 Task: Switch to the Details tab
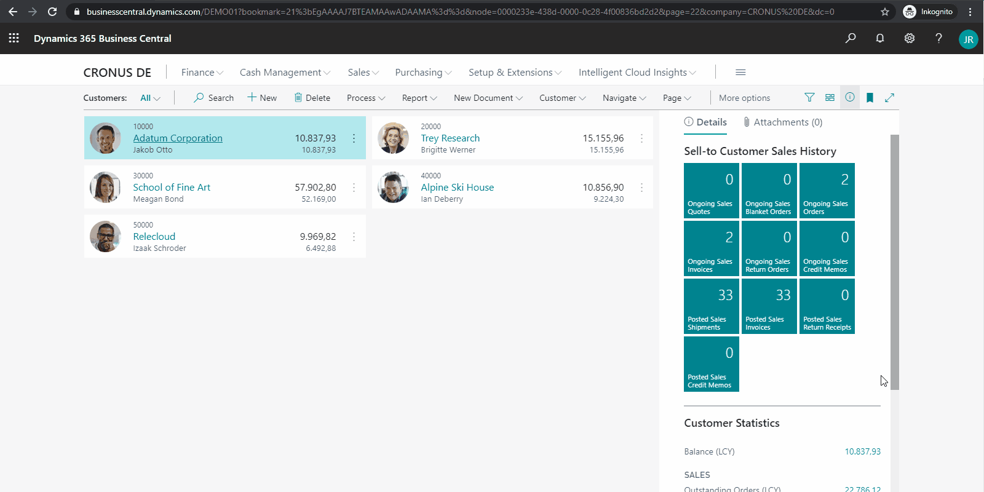705,122
